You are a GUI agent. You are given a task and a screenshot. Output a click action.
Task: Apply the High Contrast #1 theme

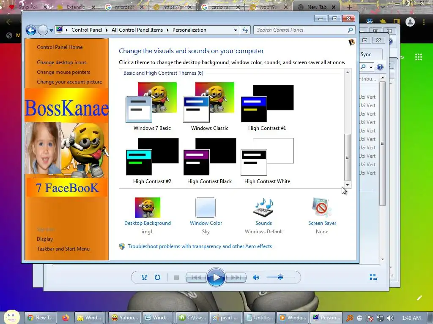tap(267, 108)
